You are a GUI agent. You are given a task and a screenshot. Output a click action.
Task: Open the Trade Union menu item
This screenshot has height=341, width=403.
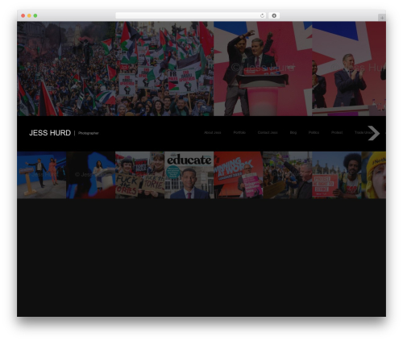coord(363,132)
